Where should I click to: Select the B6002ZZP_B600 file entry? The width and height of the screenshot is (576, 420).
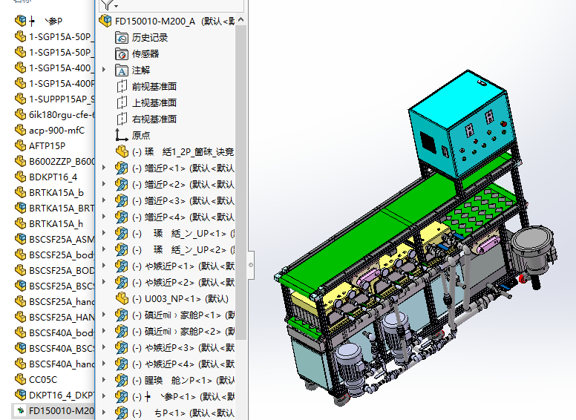pos(54,162)
